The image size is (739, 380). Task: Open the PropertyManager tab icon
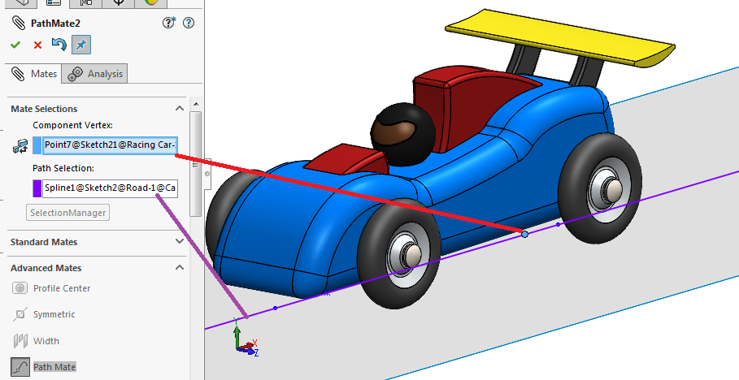54,2
